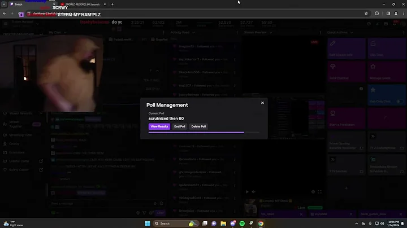The width and height of the screenshot is (407, 228).
Task: Click the Chat send button
Action: click(160, 213)
